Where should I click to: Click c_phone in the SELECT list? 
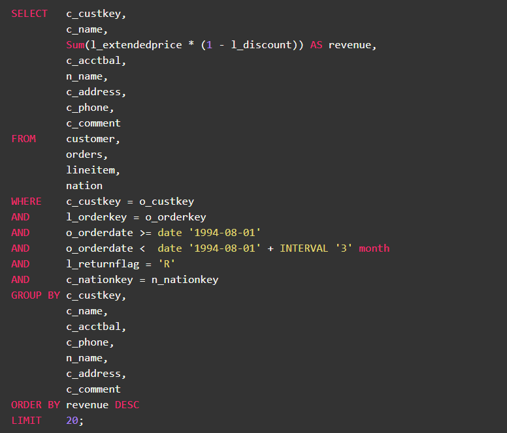(x=88, y=108)
